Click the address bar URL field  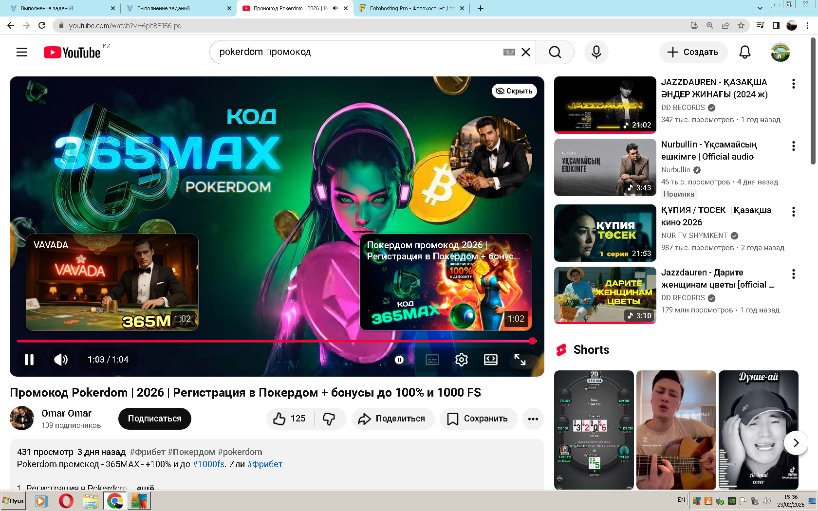[x=370, y=25]
